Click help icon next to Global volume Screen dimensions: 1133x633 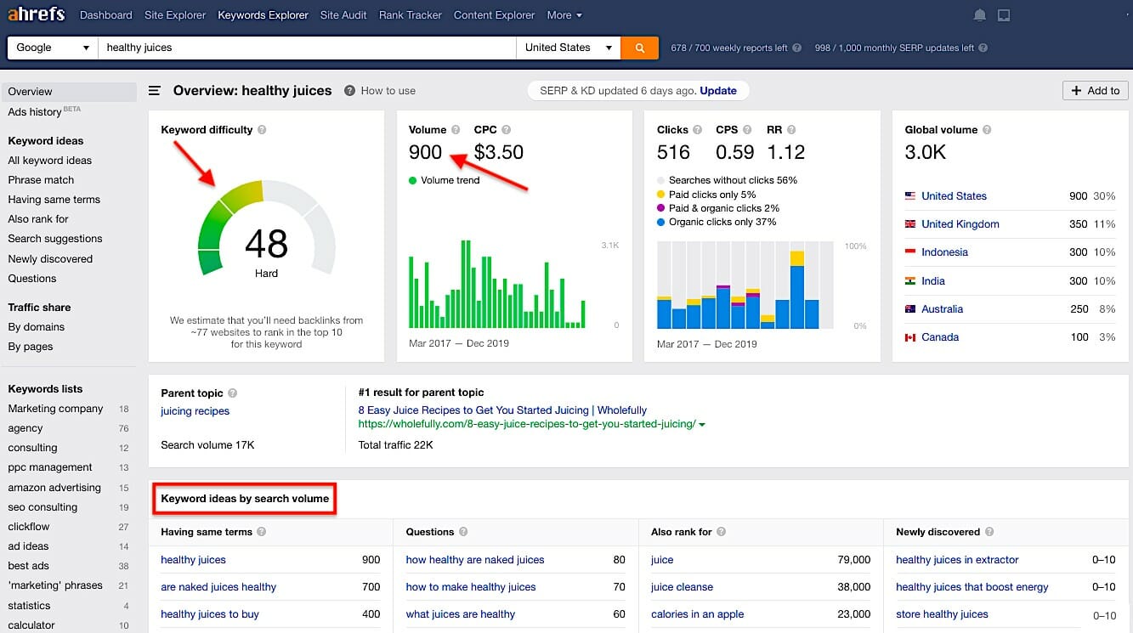pos(987,130)
